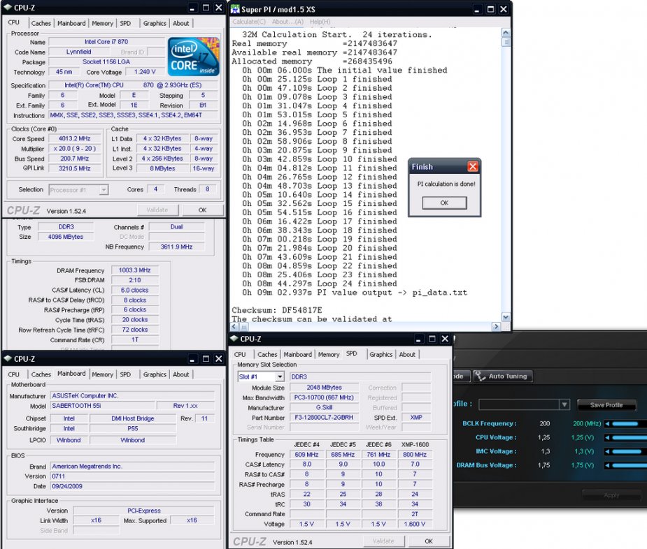Open About tab in CPU-Z motherboard window

point(180,374)
